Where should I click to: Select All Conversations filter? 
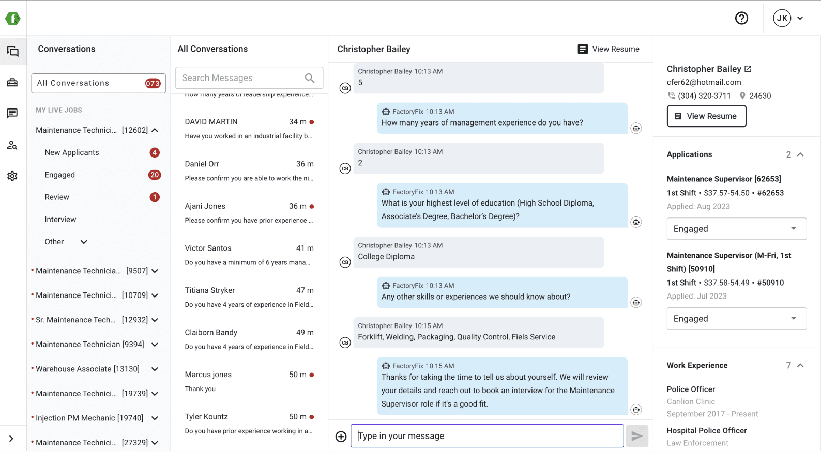pos(98,83)
